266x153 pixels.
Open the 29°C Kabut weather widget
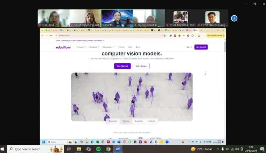[201, 149]
